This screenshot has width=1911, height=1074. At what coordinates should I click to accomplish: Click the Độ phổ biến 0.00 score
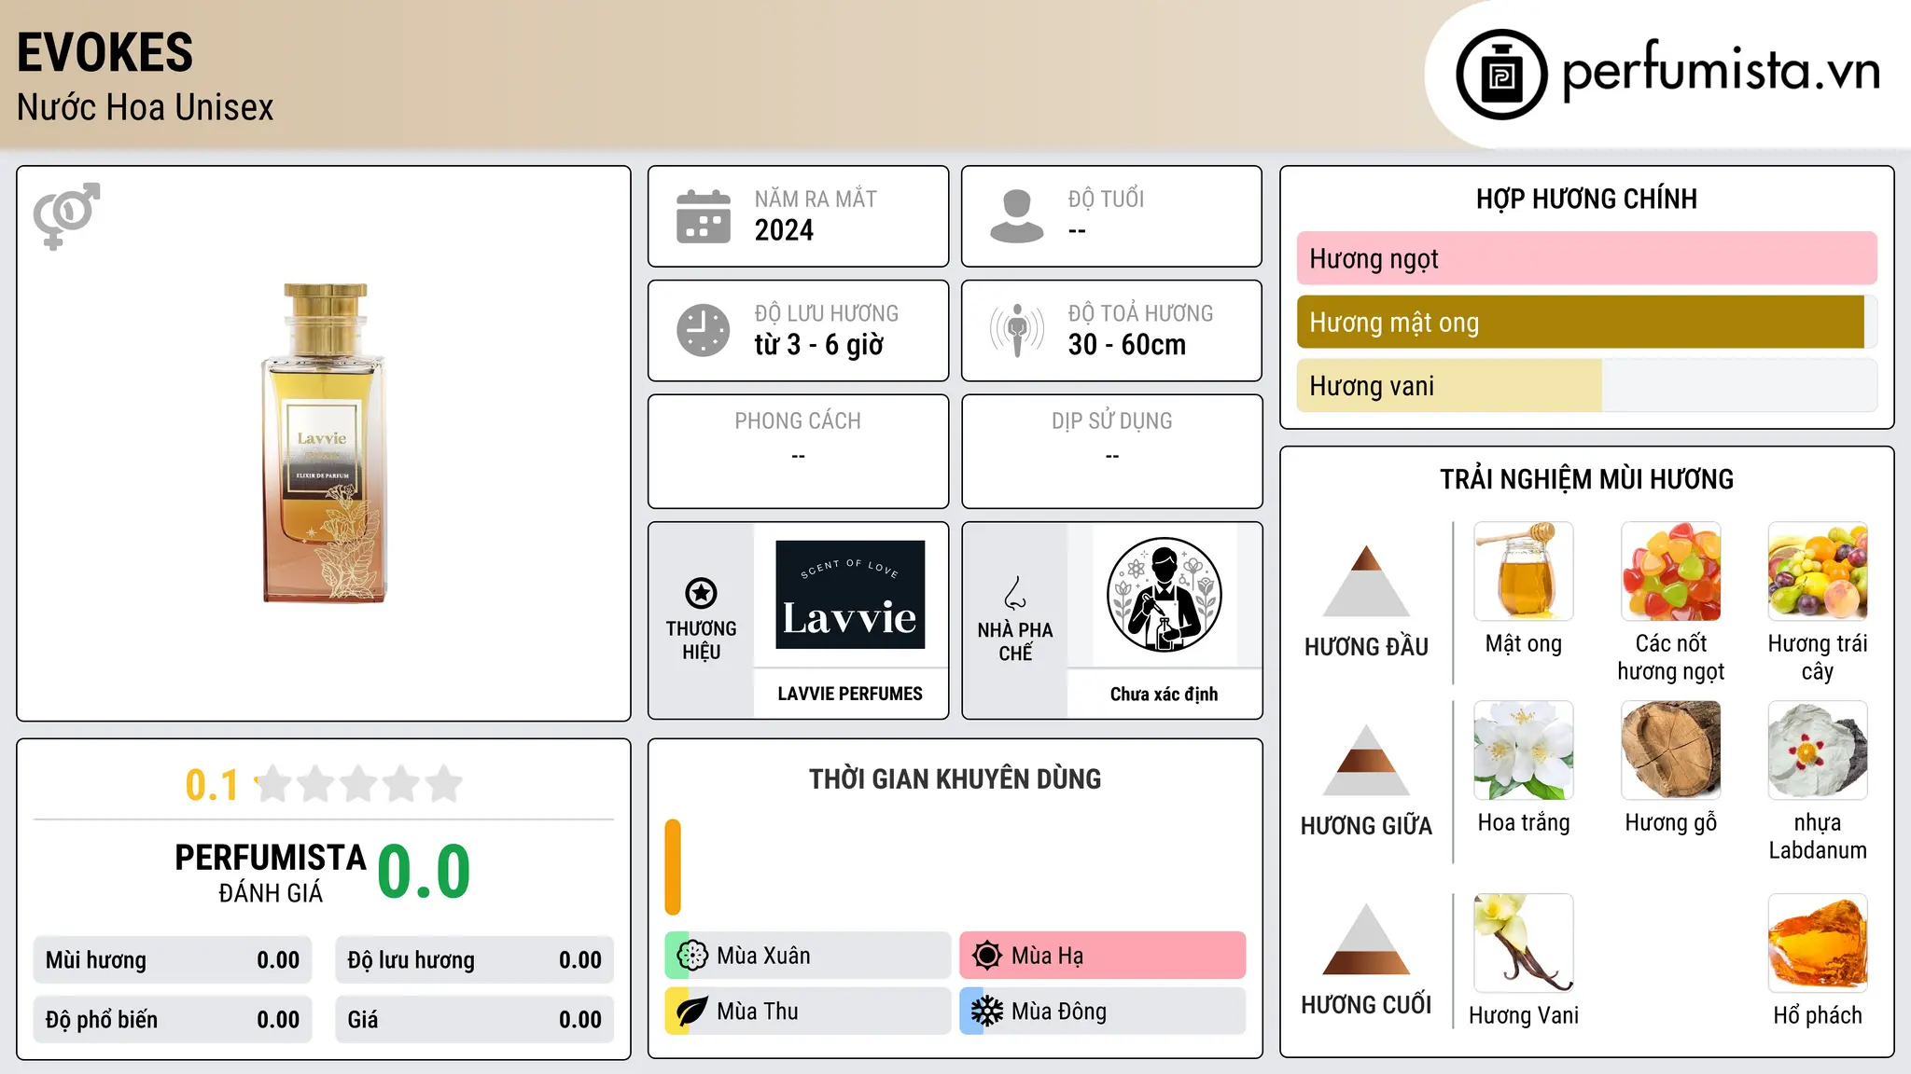173,1020
